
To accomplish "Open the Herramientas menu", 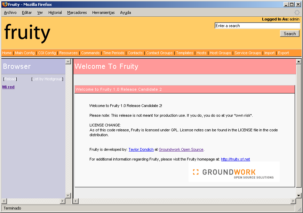I will coord(103,13).
